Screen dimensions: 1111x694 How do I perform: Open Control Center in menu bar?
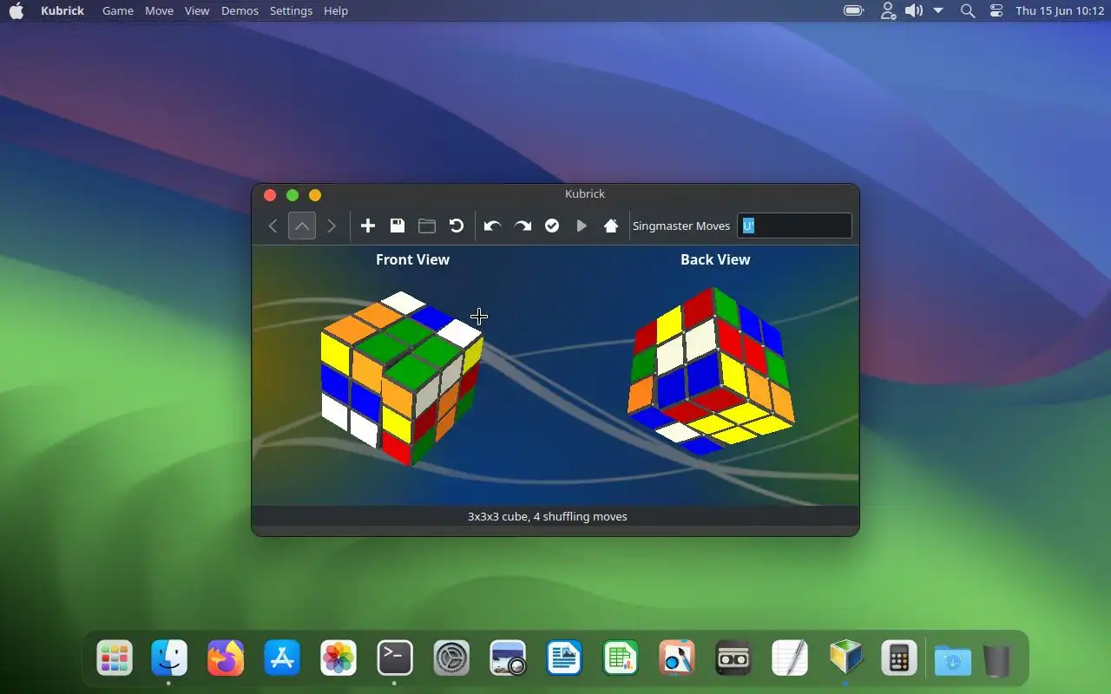point(996,10)
